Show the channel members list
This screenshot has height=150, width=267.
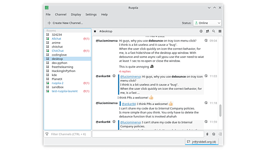[x=207, y=31]
